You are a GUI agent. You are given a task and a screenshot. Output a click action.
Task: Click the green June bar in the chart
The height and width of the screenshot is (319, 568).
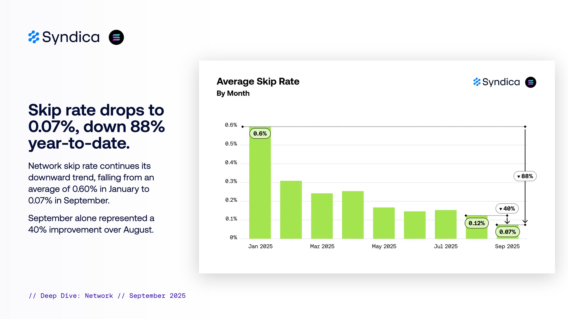415,225
